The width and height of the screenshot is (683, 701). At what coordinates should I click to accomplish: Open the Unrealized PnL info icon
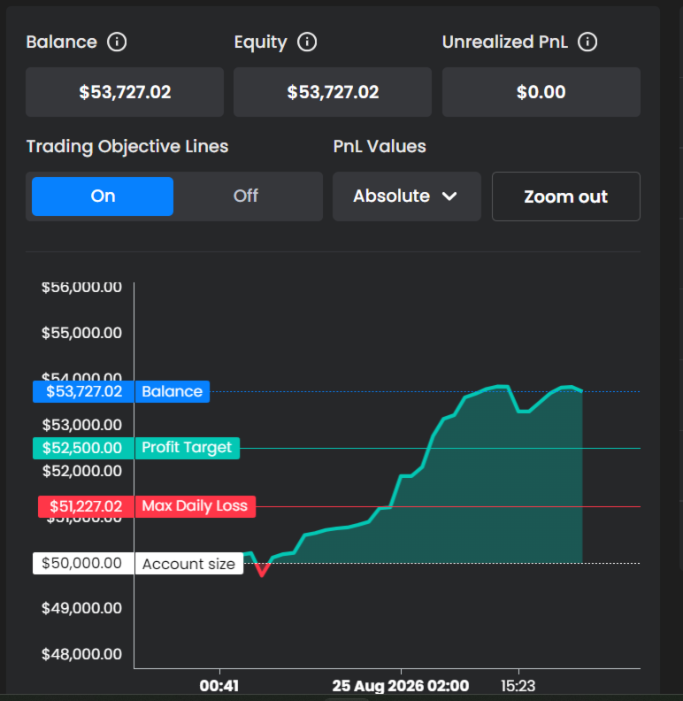587,42
